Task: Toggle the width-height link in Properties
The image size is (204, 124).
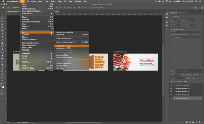Action: click(x=182, y=21)
